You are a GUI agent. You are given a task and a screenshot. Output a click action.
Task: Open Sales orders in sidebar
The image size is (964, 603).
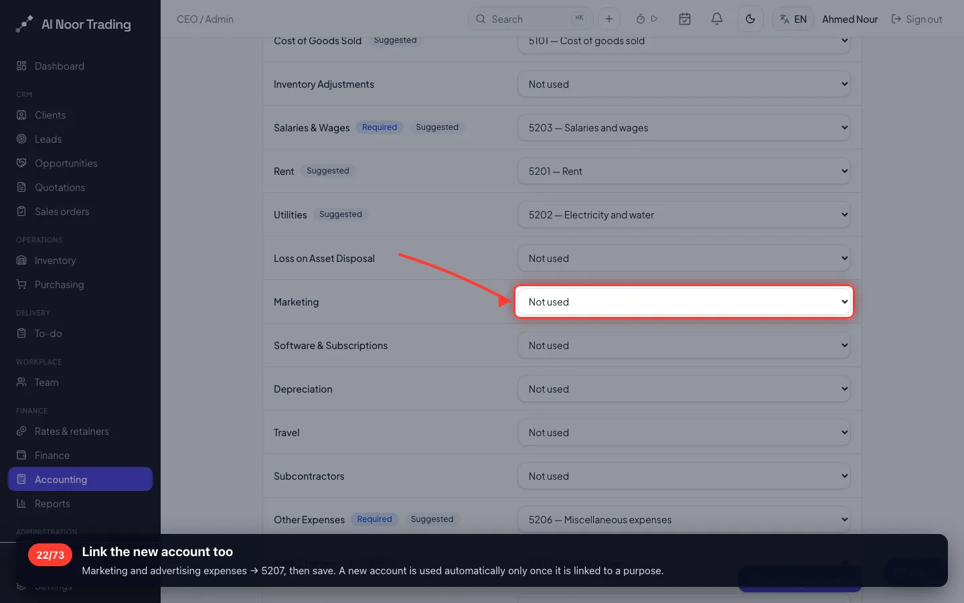pyautogui.click(x=80, y=211)
